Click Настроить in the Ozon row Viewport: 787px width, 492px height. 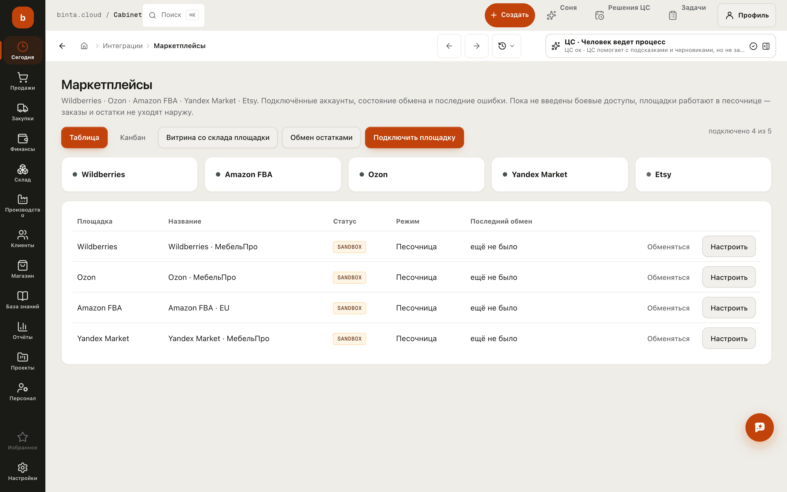[729, 277]
